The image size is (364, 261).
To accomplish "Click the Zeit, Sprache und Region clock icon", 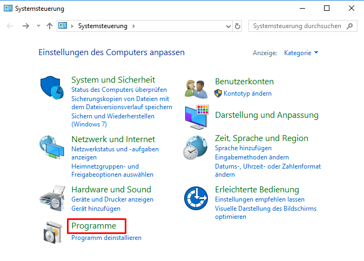I will coord(196,148).
